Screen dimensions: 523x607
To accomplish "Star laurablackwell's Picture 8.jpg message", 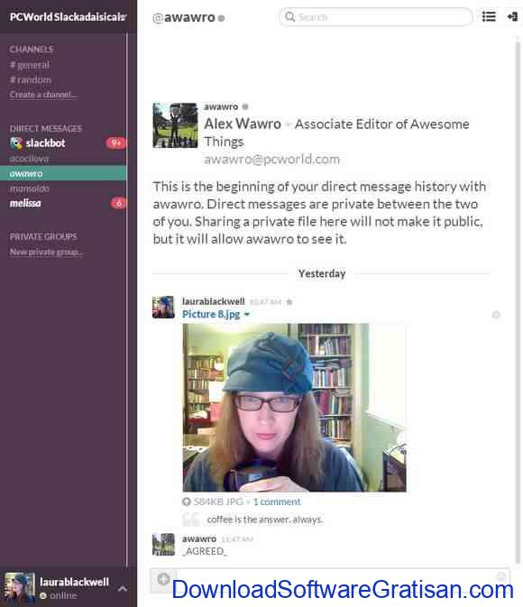I will click(289, 302).
